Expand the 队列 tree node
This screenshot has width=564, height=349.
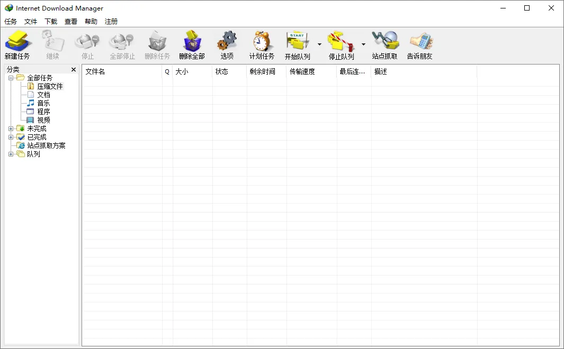[x=11, y=154]
